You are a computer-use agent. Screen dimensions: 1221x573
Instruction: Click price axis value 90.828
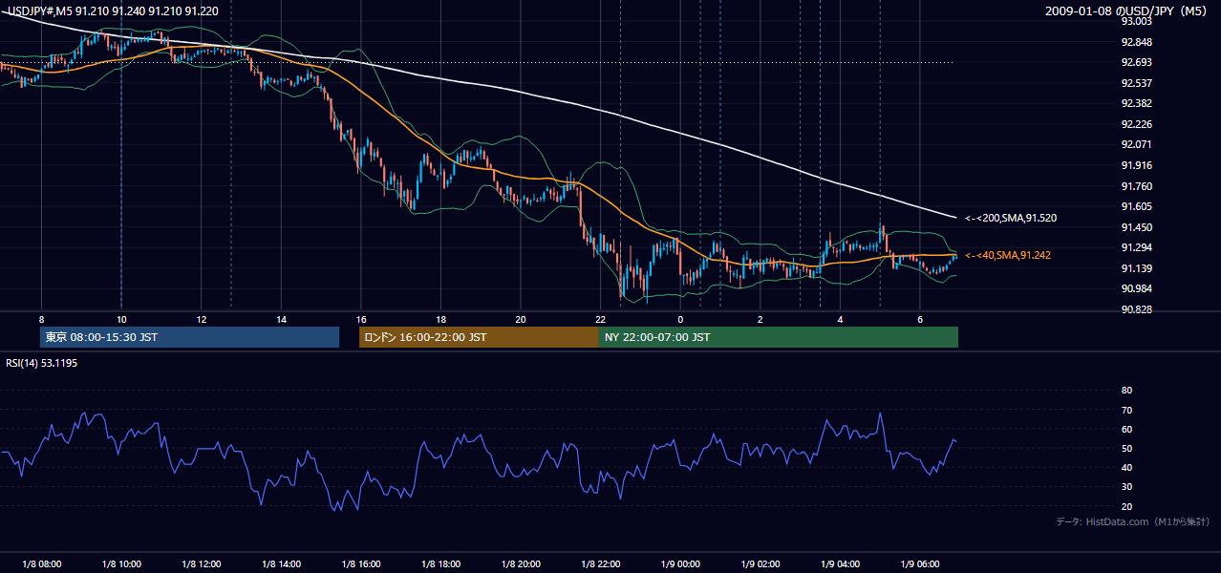point(1136,309)
